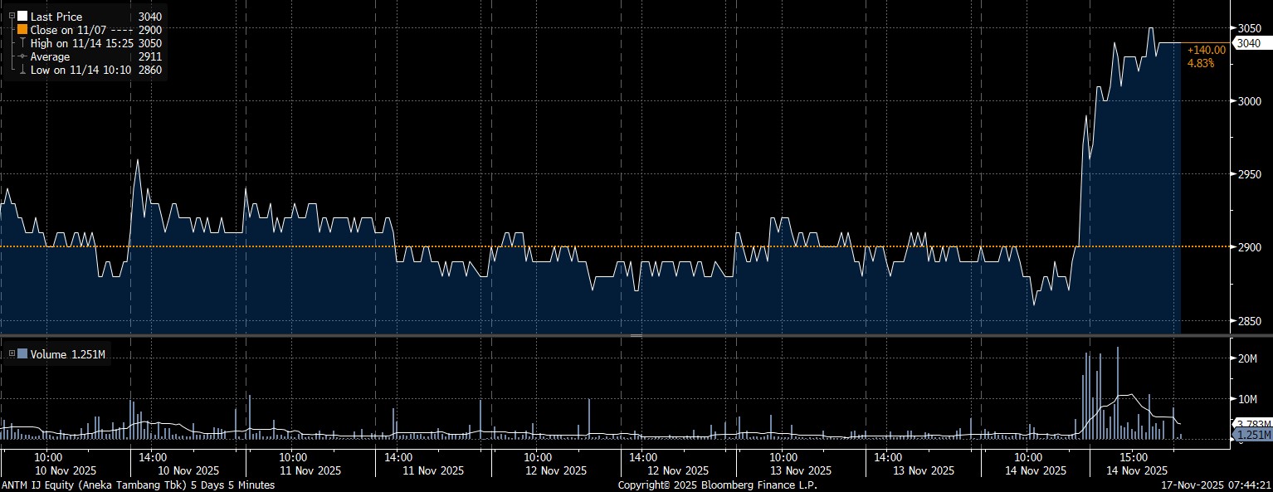Click the horizontal divider between price and volume panes
The height and width of the screenshot is (492, 1273).
pos(636,335)
